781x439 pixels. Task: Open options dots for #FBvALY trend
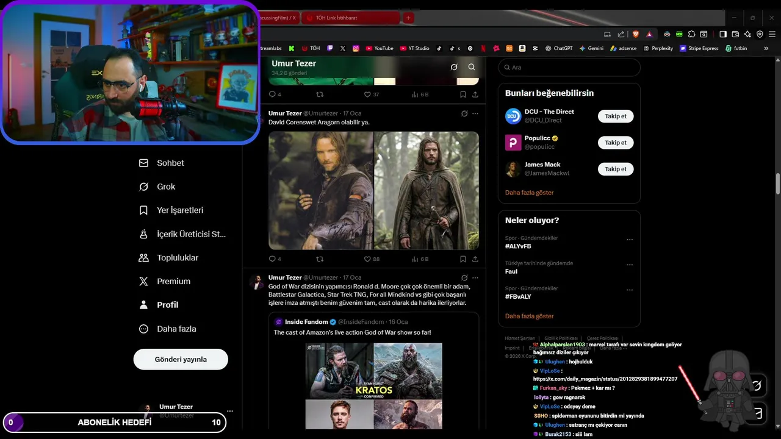630,290
